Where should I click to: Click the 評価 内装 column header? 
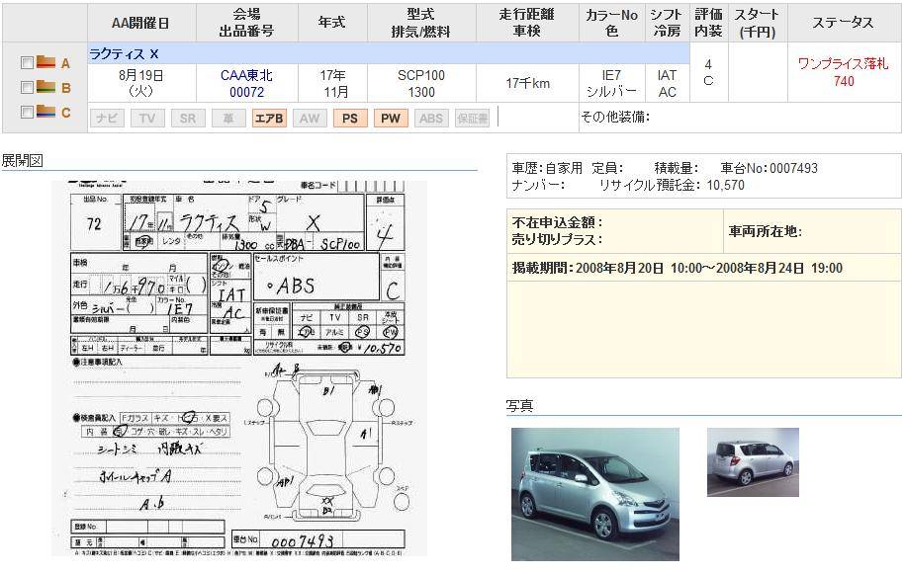click(x=709, y=23)
